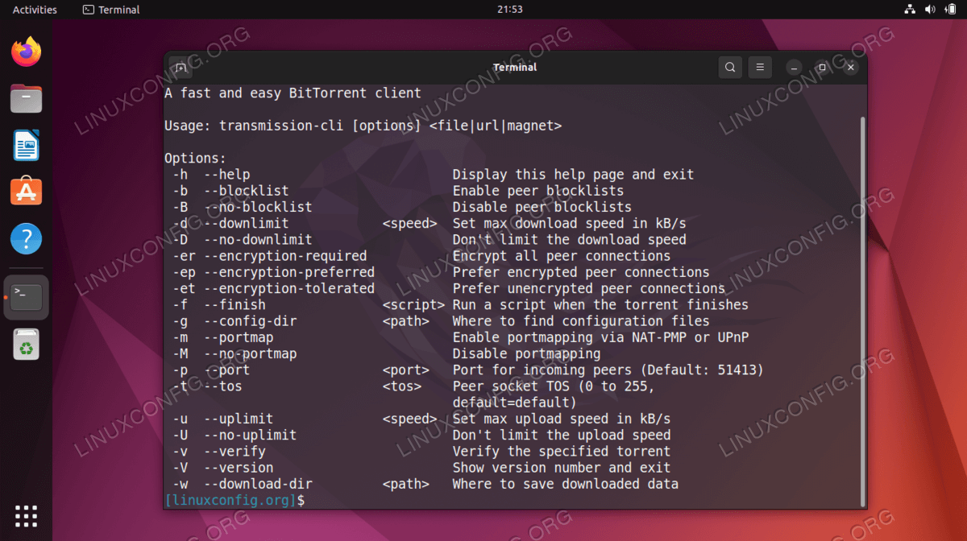
Task: Click the "--encryption-preferred" option text
Action: pyautogui.click(x=289, y=272)
